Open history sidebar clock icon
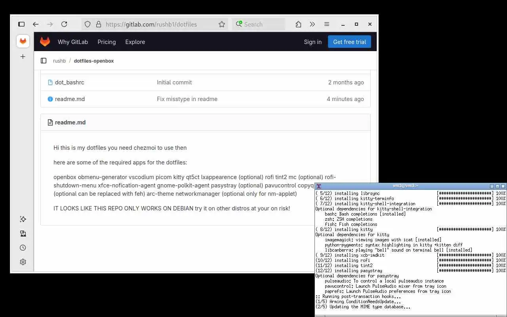Image resolution: width=507 pixels, height=317 pixels. point(23,248)
